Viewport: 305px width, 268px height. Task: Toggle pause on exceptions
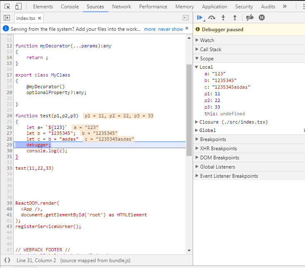(262, 18)
